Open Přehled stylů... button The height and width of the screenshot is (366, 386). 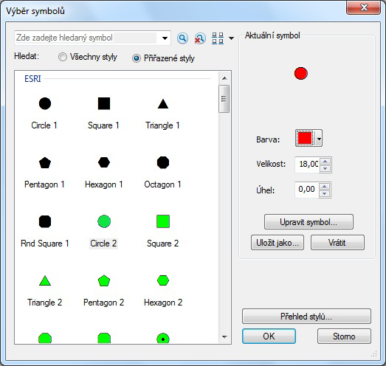pyautogui.click(x=306, y=317)
